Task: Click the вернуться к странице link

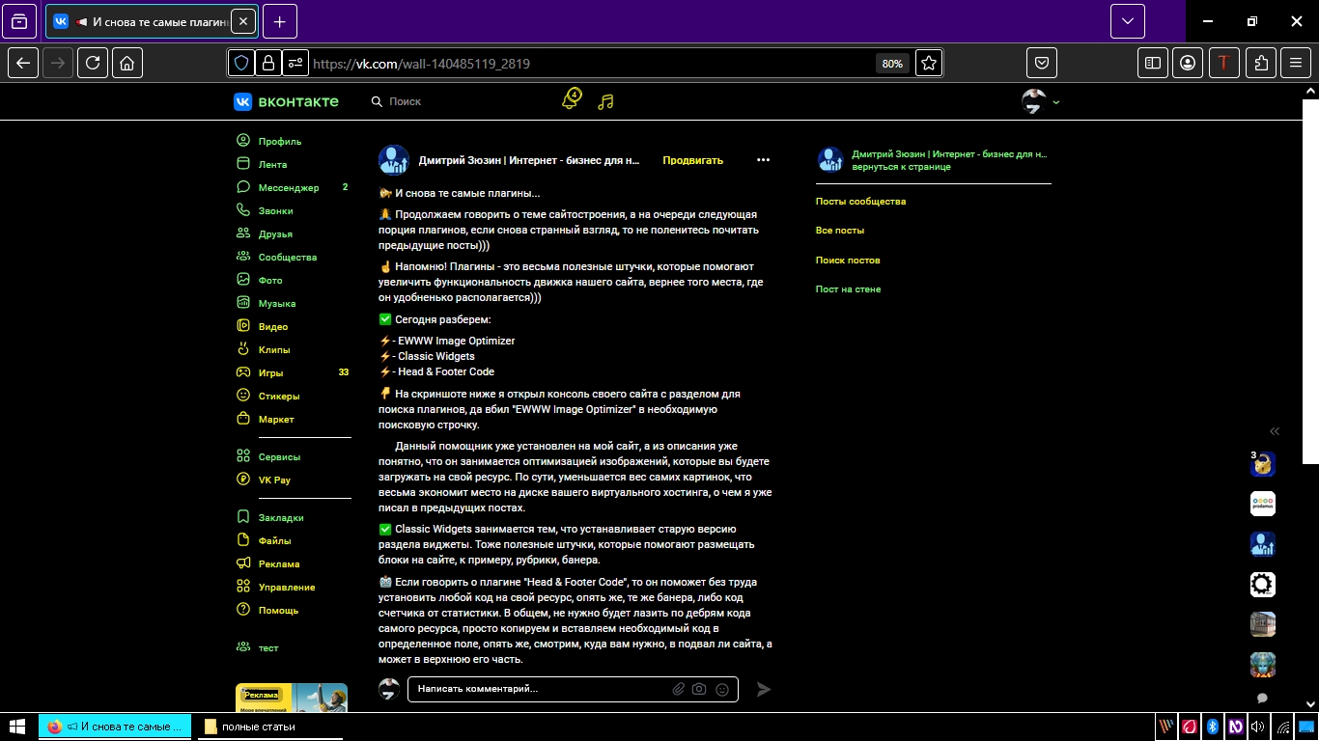Action: (x=901, y=167)
